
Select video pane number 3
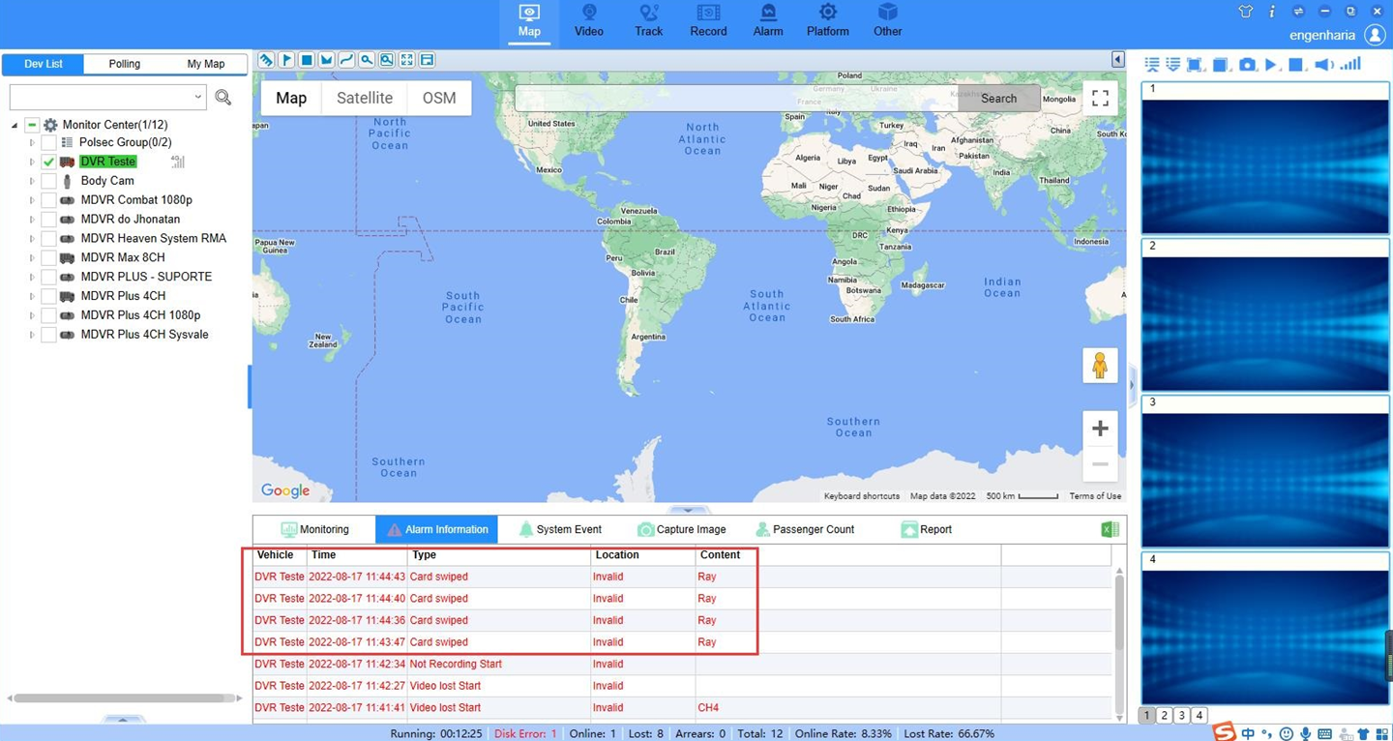pos(1265,472)
